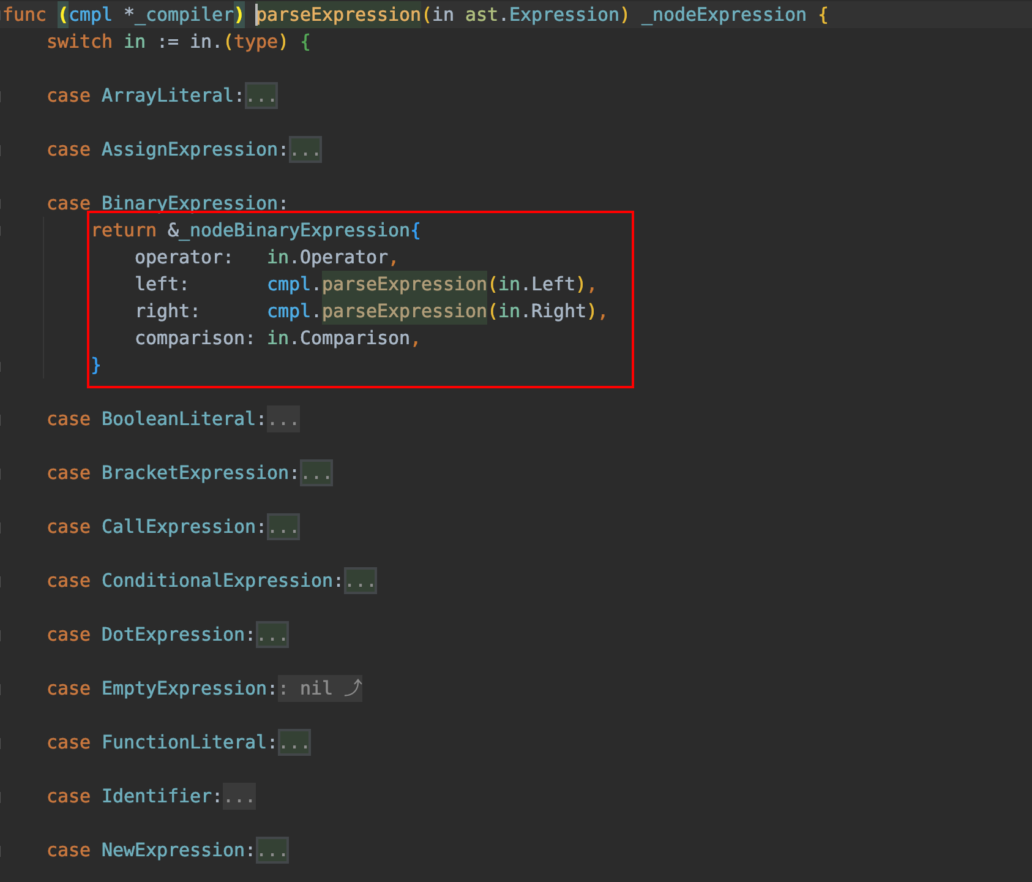1032x882 pixels.
Task: Expand the folded Identifier case body
Action: point(239,796)
